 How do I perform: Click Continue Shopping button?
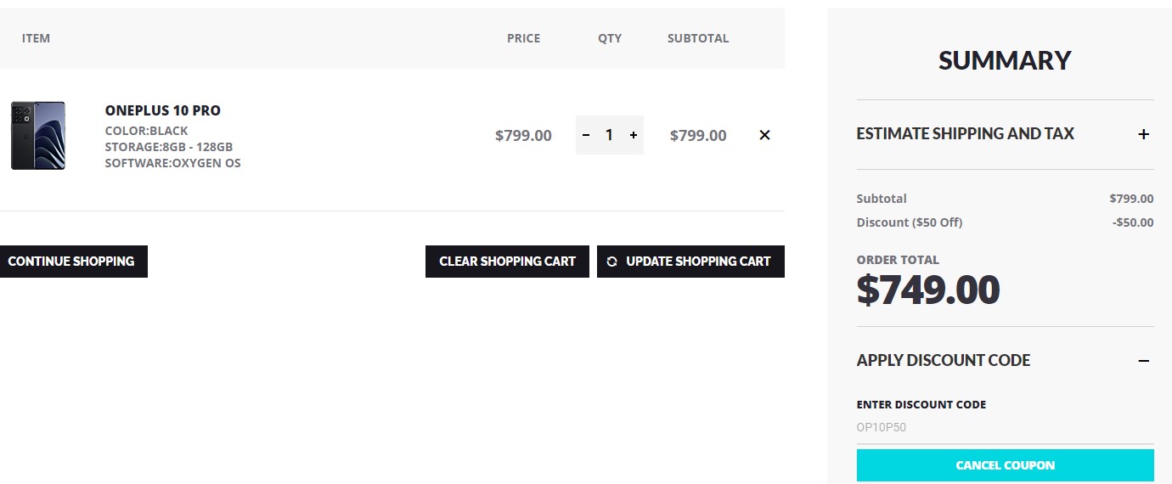71,262
